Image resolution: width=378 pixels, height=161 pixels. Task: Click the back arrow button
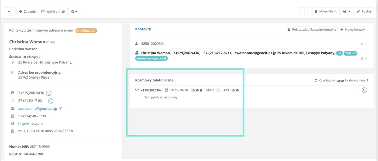click(9, 12)
